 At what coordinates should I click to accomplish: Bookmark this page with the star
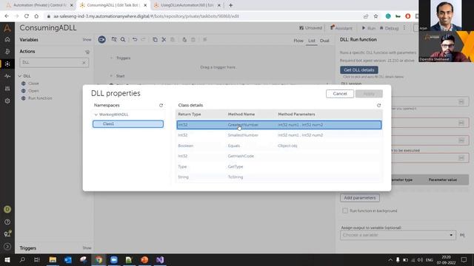click(x=375, y=16)
